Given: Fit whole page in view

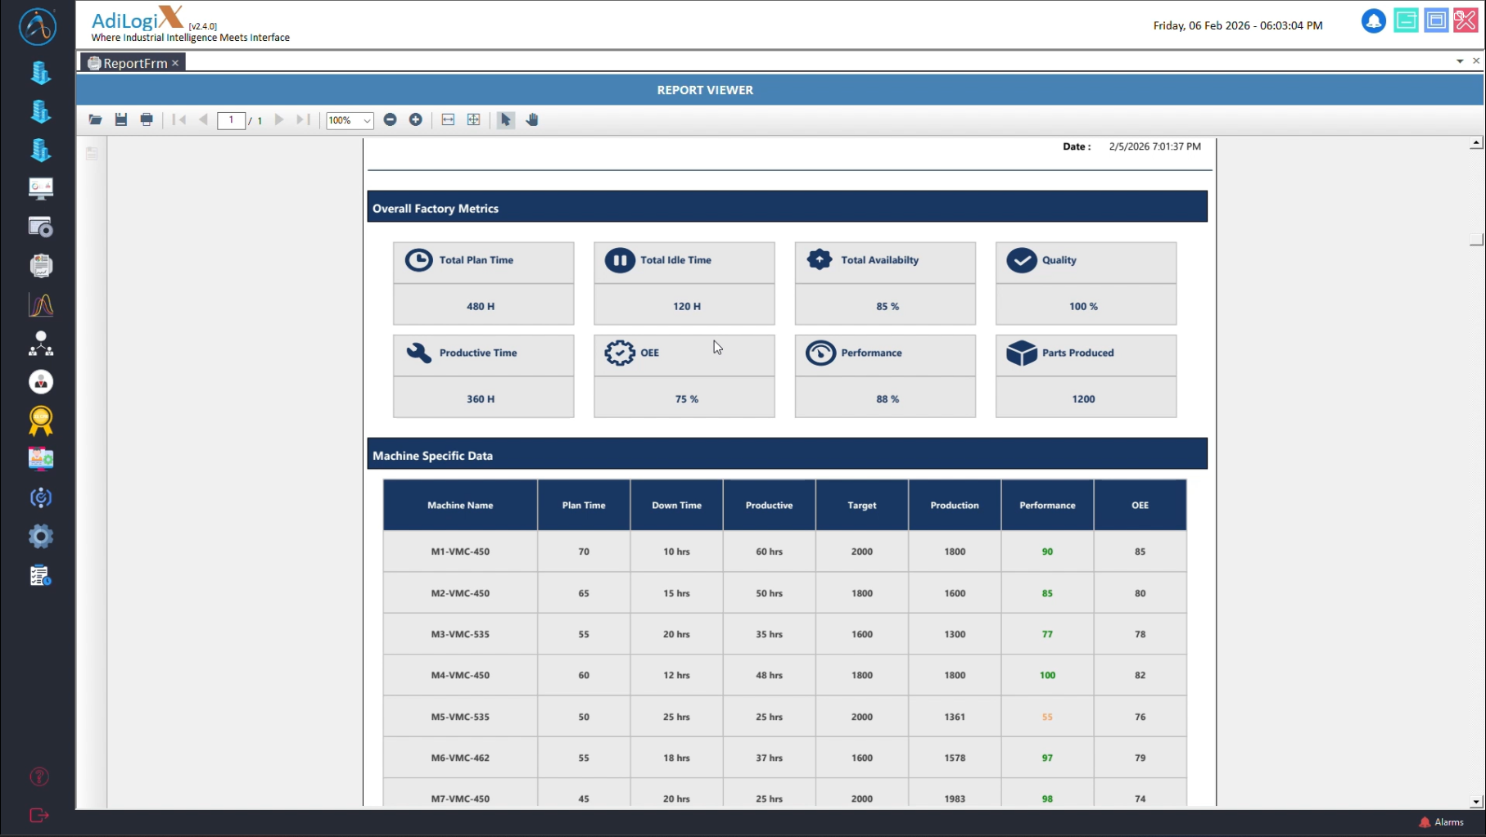Looking at the screenshot, I should tap(473, 120).
